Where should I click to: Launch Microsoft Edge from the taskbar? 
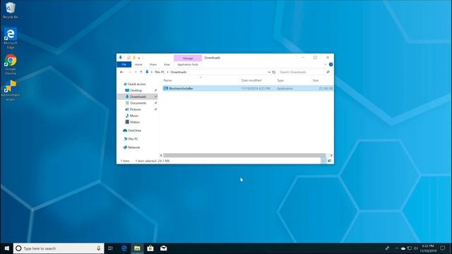[x=124, y=248]
